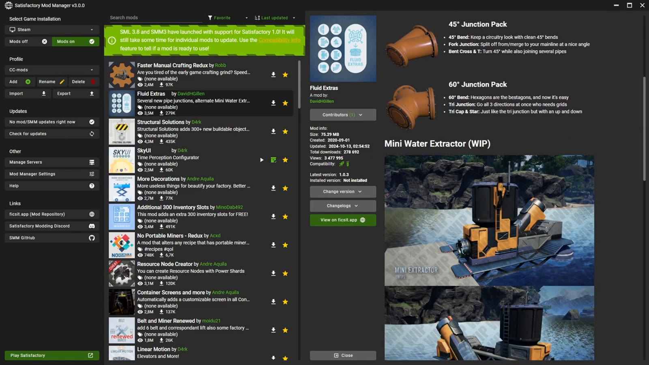
Task: Click the play icon on SkyUI row
Action: (262, 160)
